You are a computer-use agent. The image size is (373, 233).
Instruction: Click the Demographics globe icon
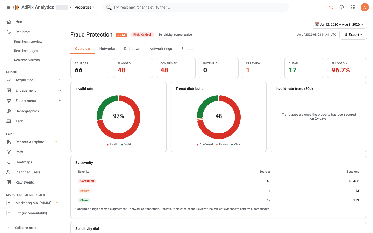click(x=9, y=111)
